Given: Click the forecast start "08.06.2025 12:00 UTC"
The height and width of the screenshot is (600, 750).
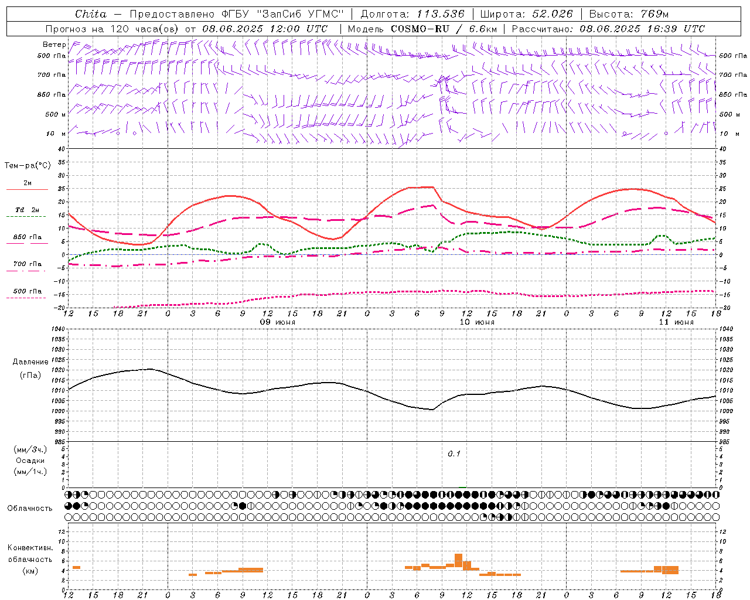Looking at the screenshot, I should click(x=265, y=29).
